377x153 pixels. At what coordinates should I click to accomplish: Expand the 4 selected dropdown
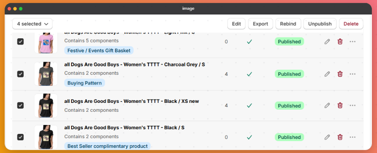32,24
